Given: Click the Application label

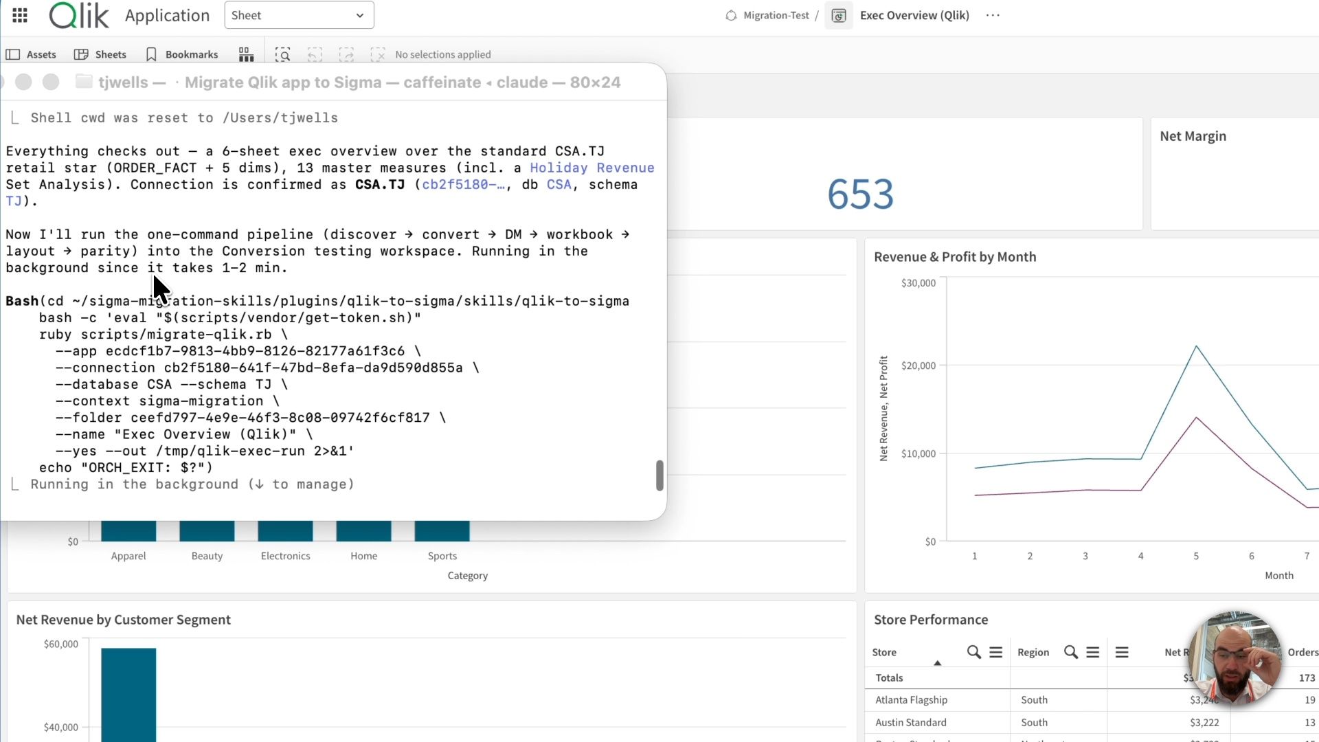Looking at the screenshot, I should (x=167, y=15).
